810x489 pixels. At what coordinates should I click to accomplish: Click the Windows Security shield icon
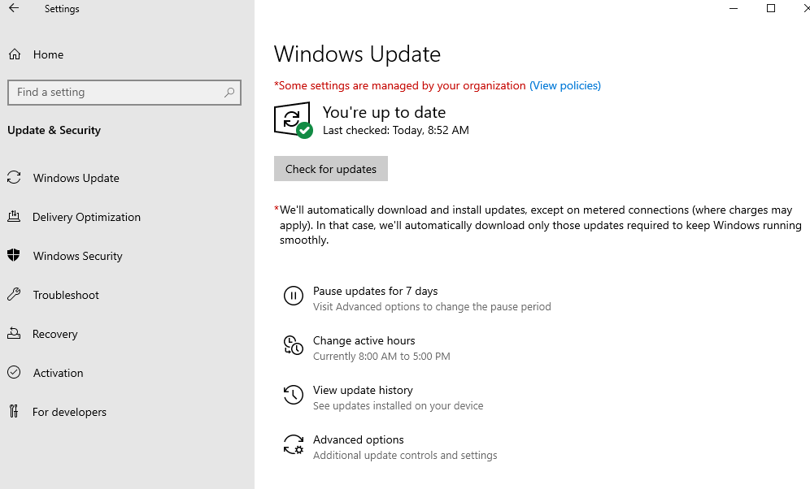coord(14,255)
